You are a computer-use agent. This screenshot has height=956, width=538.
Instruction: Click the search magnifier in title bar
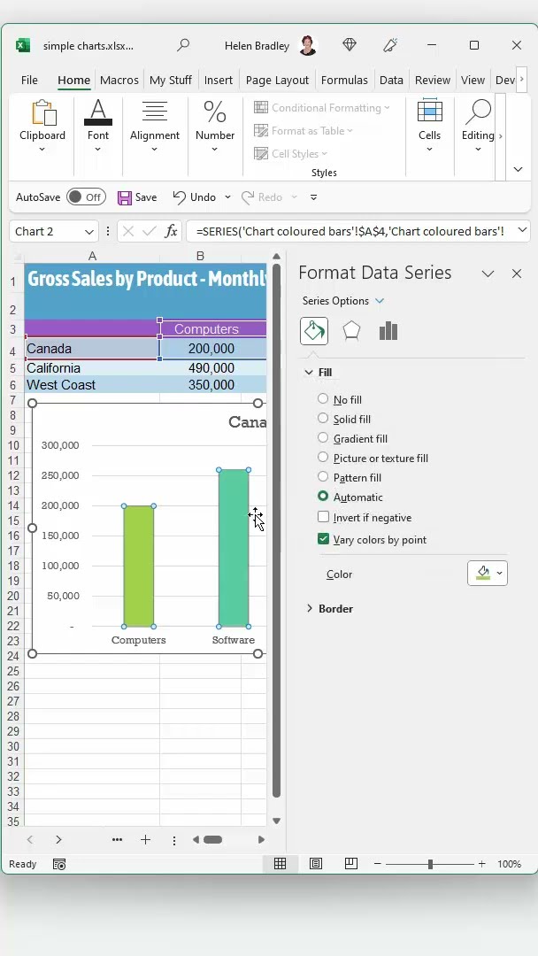click(183, 45)
